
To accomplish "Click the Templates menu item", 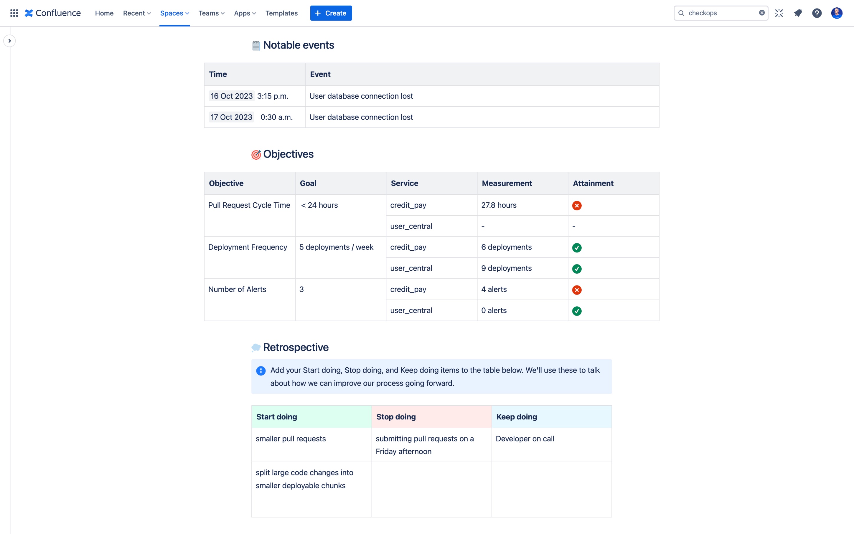I will (281, 13).
